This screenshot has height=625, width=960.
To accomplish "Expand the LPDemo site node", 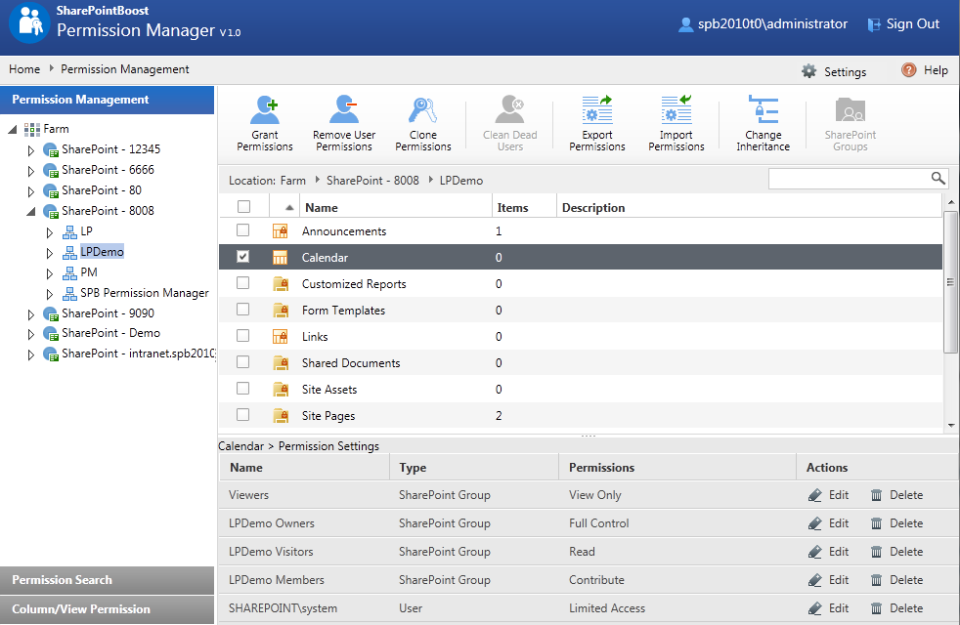I will 50,253.
